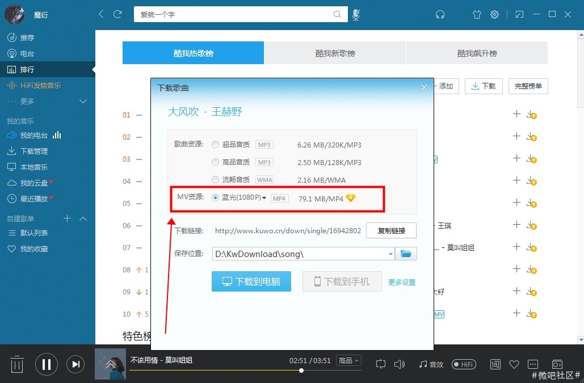Viewport: 584px width, 383px height.
Task: Open the 高品 quality selector in player
Action: 348,360
